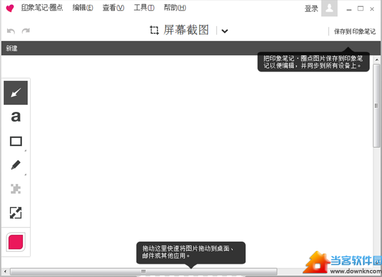Activate the Crop and resize tool

point(16,213)
